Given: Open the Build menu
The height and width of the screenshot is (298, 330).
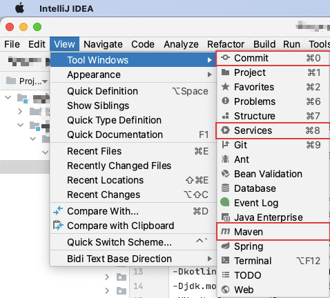Looking at the screenshot, I should pos(264,44).
